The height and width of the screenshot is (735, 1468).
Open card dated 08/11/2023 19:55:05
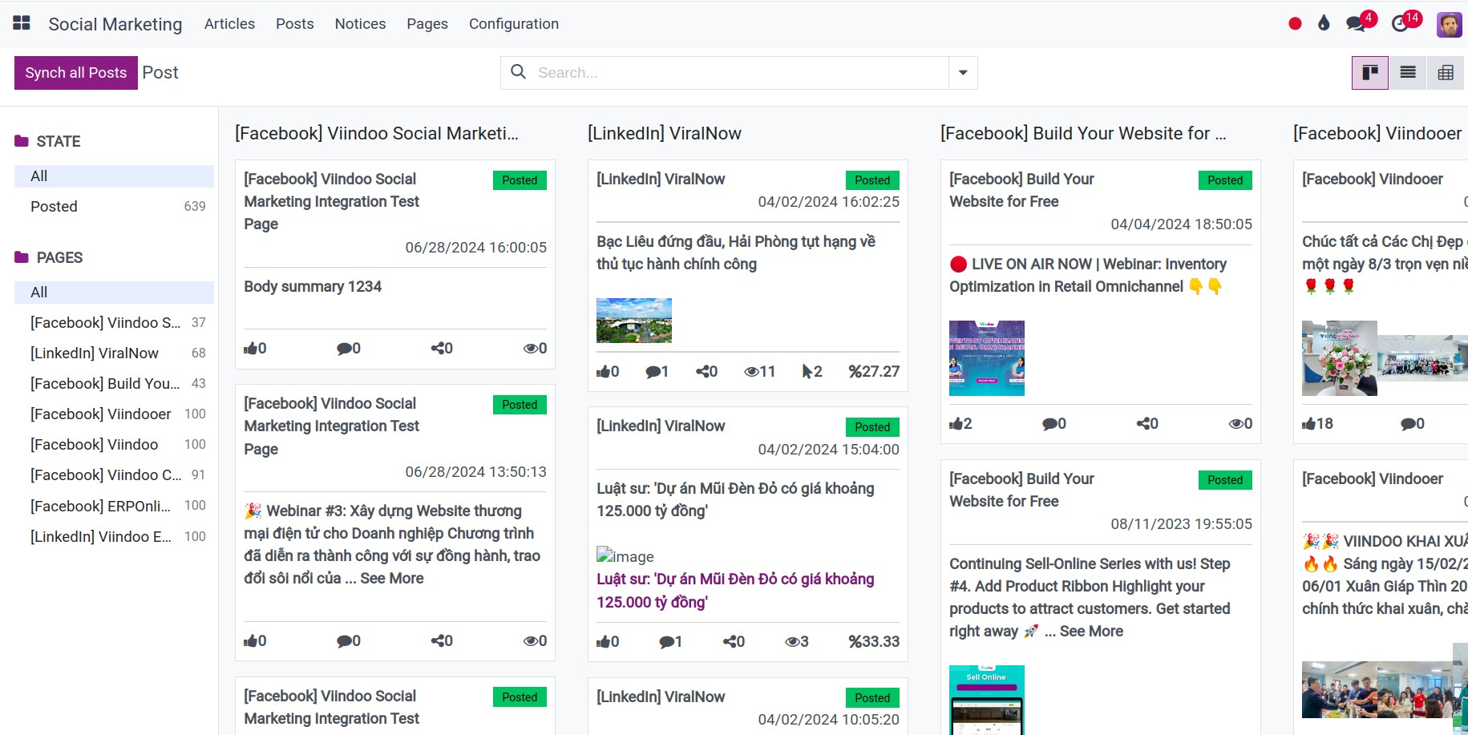[x=1101, y=597]
